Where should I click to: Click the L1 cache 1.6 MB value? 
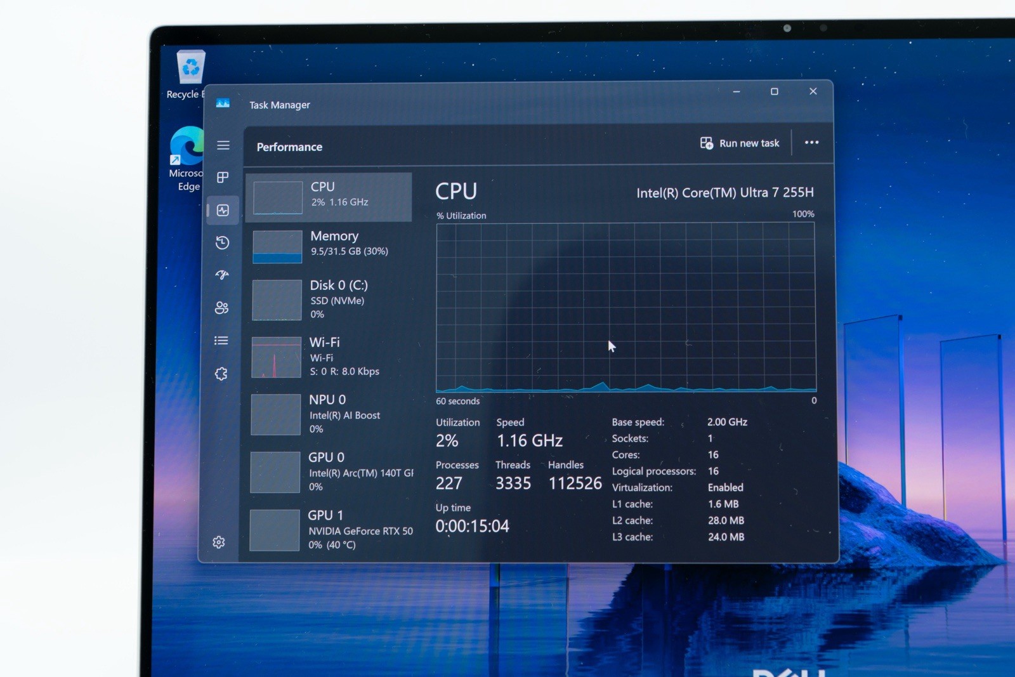[x=723, y=504]
